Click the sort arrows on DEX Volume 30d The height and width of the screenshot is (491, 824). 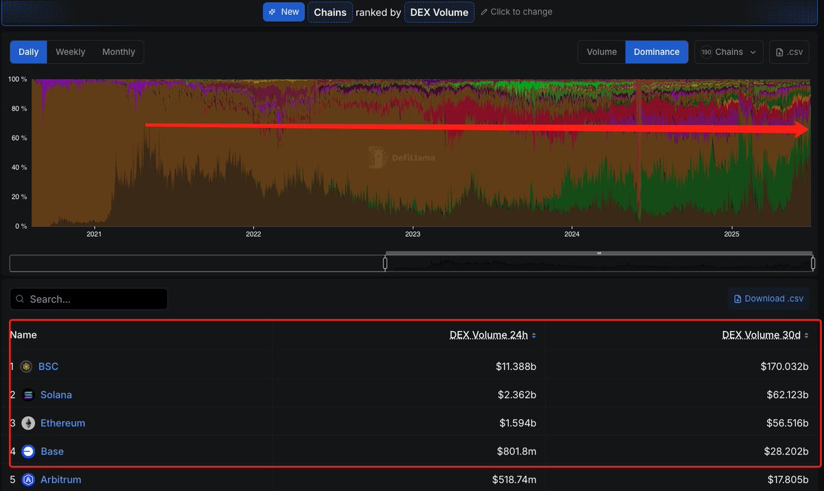pyautogui.click(x=806, y=335)
